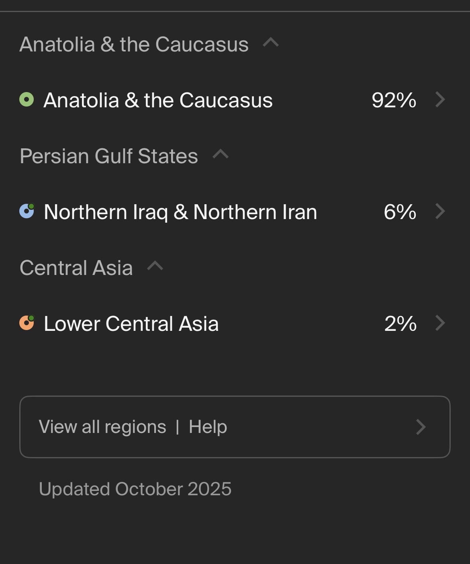Screen dimensions: 470x564
Task: Click the 6% ancestry percentage
Action: 400,212
